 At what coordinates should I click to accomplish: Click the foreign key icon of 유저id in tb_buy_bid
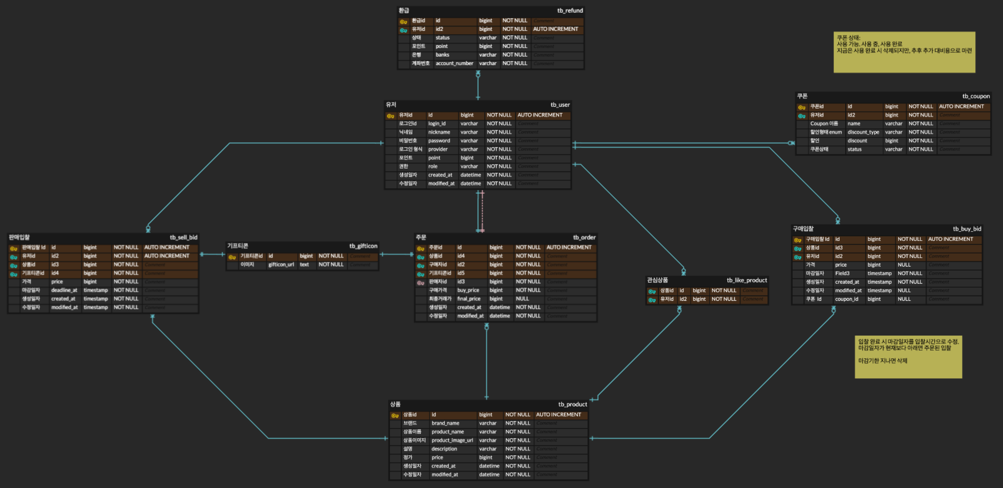click(x=798, y=257)
